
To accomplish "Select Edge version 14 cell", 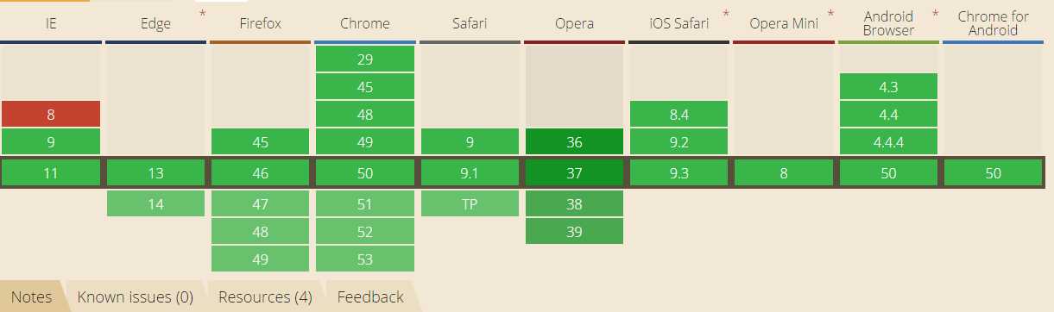I will coord(155,203).
